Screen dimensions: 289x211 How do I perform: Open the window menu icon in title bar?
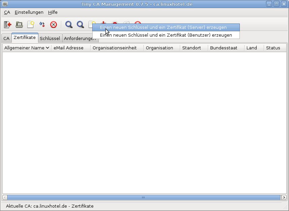click(5, 4)
